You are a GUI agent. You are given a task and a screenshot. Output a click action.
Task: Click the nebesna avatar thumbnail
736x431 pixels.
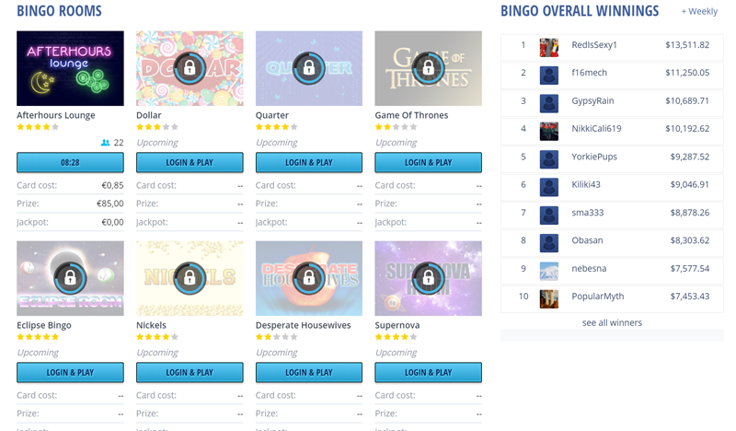[549, 271]
